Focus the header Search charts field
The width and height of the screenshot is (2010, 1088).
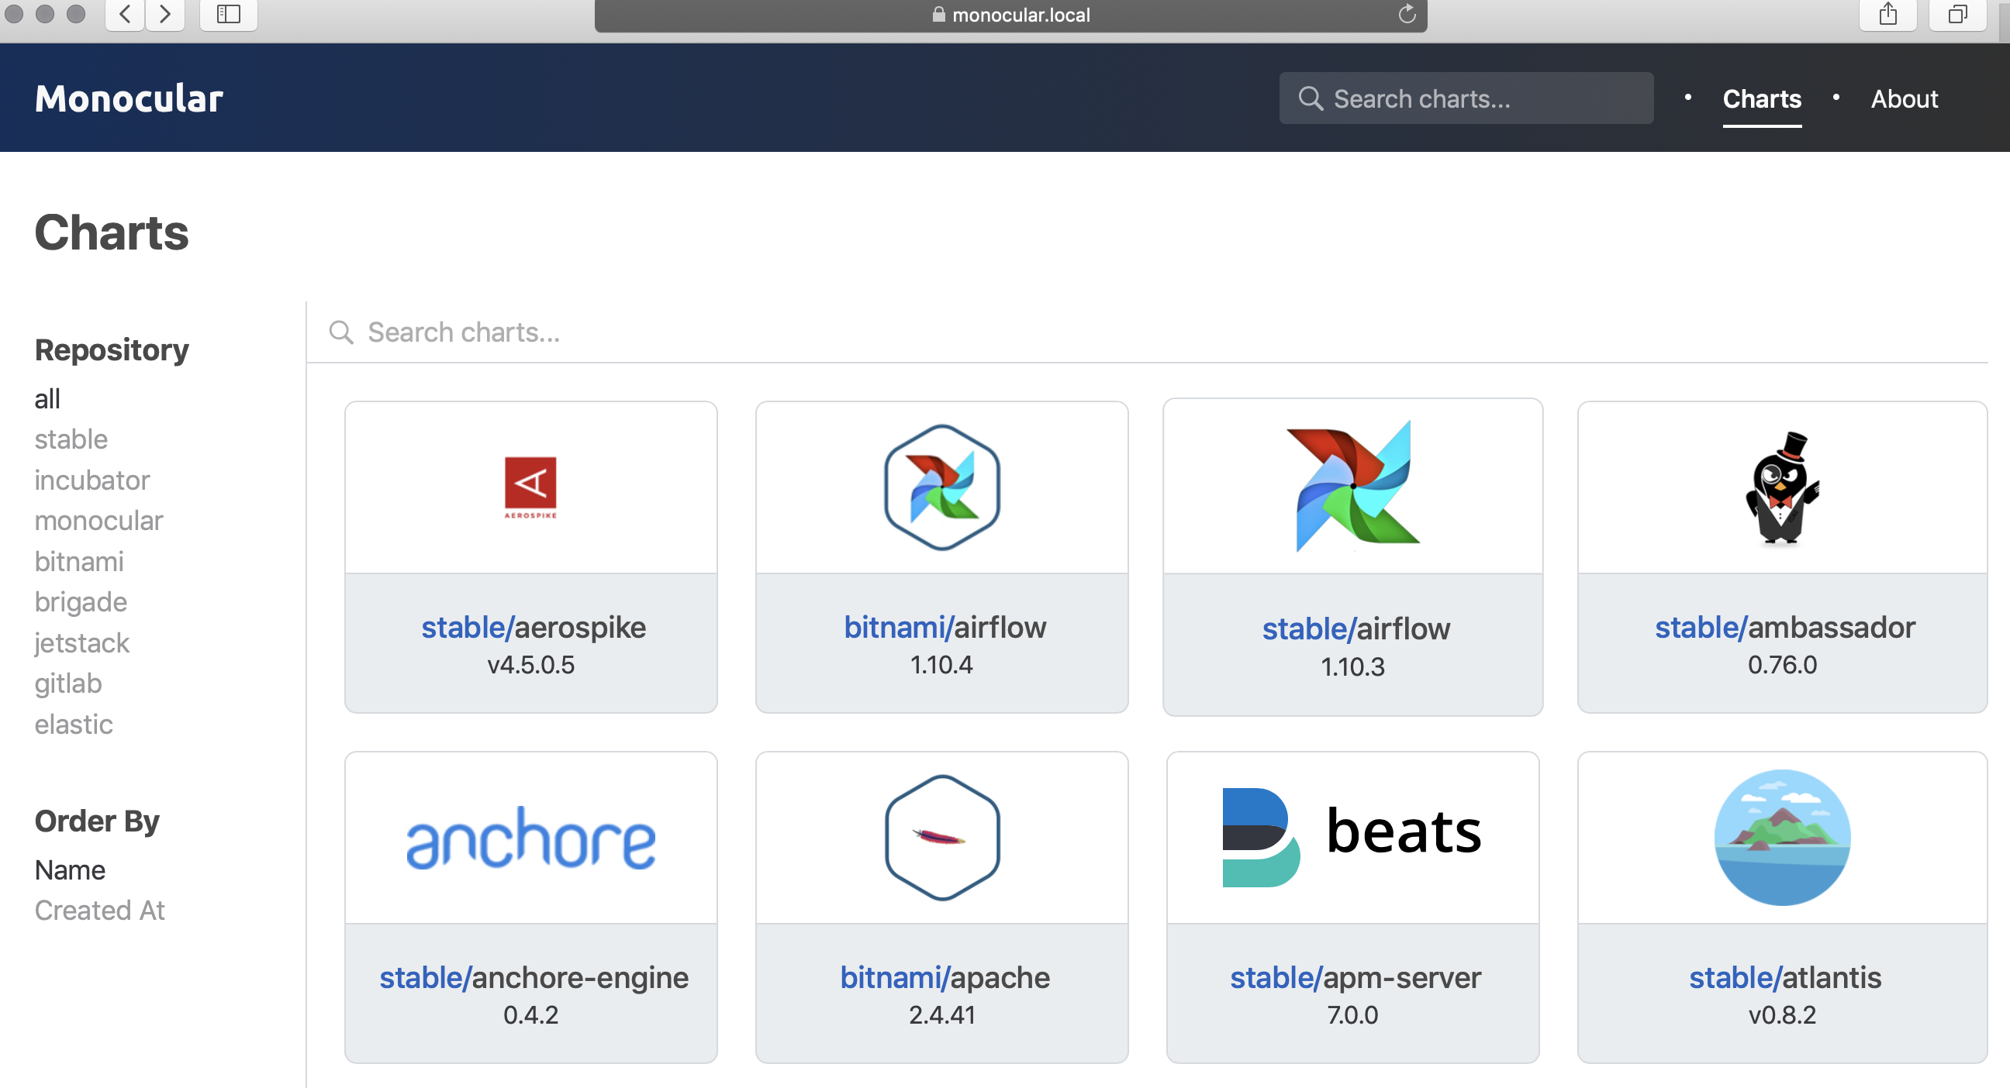pos(1467,99)
